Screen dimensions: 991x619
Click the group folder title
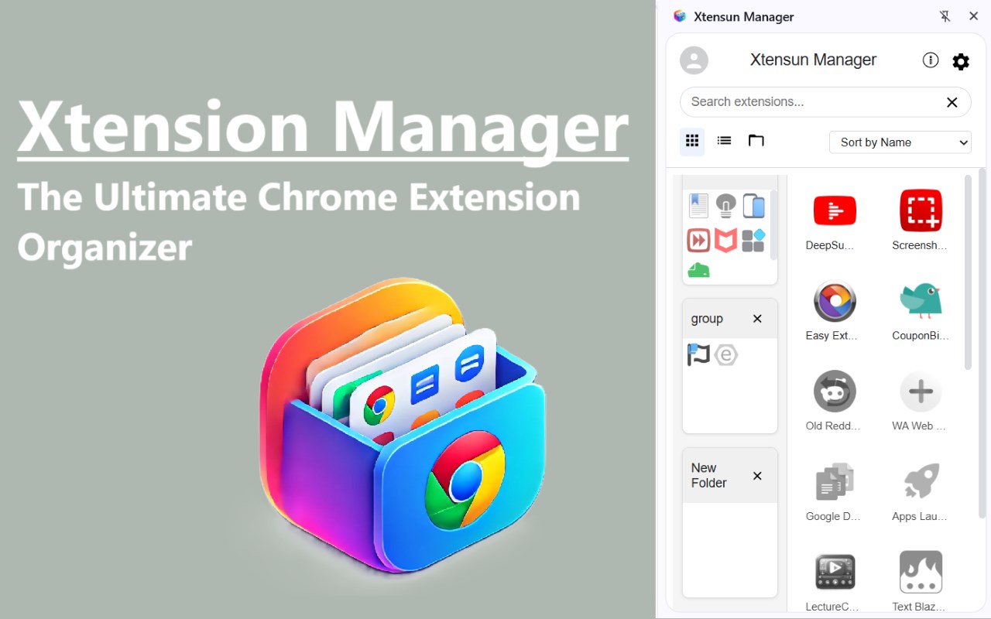tap(707, 319)
